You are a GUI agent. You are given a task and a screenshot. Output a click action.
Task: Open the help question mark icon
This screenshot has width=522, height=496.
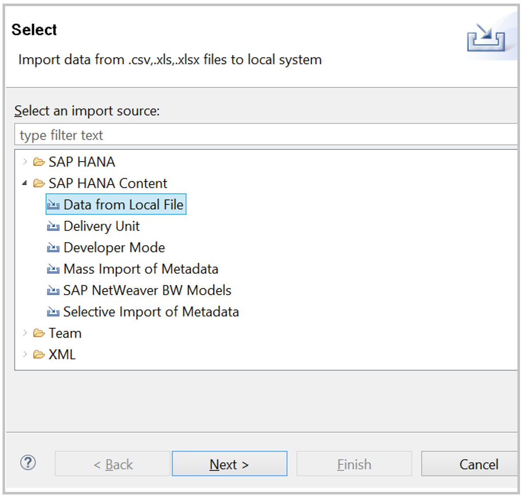28,463
